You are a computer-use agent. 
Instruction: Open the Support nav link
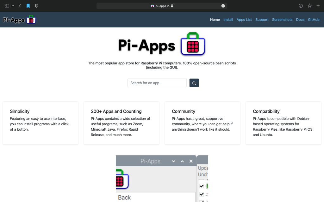tap(262, 20)
